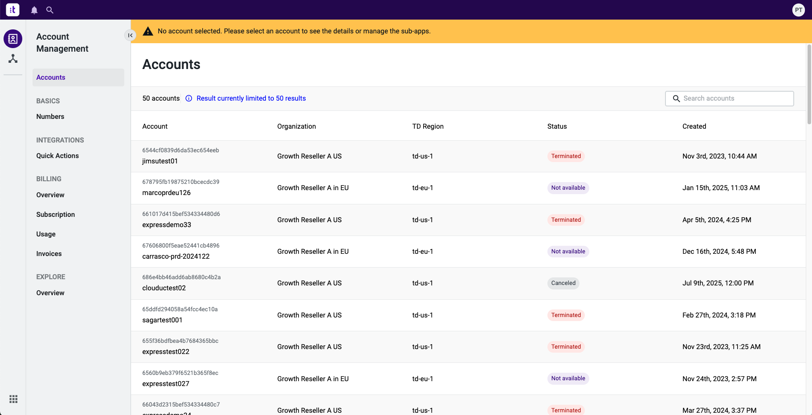Open the PT user avatar menu
This screenshot has width=812, height=415.
click(799, 10)
